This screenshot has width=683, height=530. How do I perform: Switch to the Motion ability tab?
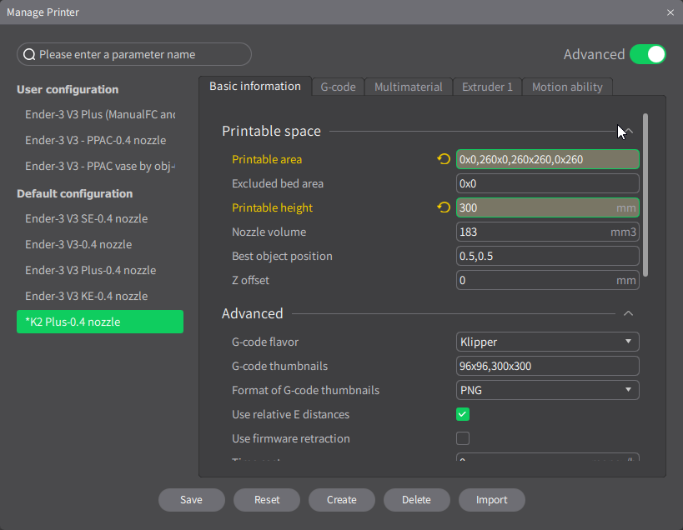click(567, 87)
